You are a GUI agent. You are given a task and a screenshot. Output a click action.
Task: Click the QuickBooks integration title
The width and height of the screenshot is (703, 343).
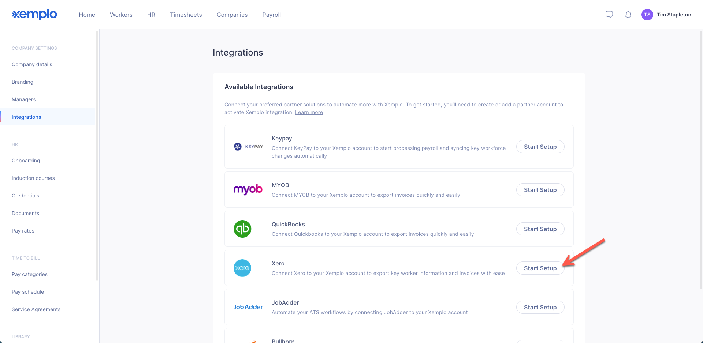coord(288,224)
